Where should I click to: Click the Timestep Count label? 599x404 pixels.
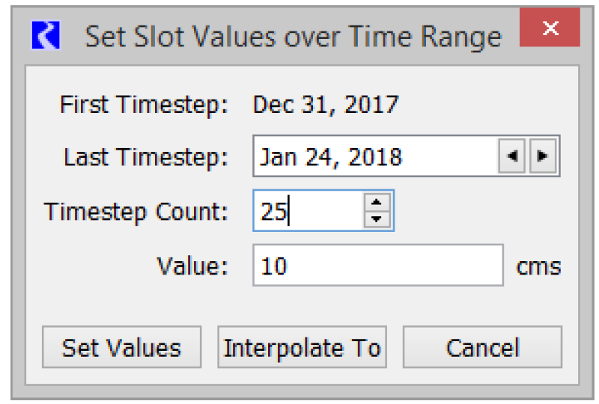[136, 212]
